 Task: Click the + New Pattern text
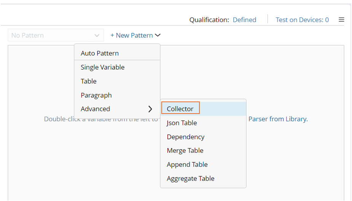[131, 35]
